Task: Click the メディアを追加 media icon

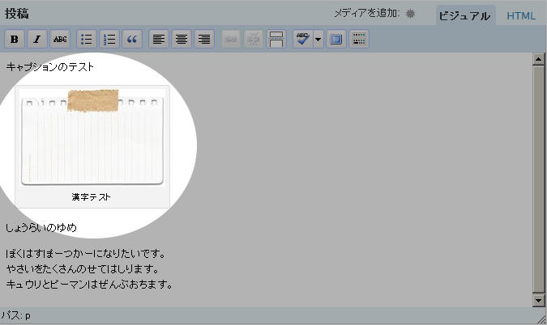Action: pyautogui.click(x=410, y=14)
